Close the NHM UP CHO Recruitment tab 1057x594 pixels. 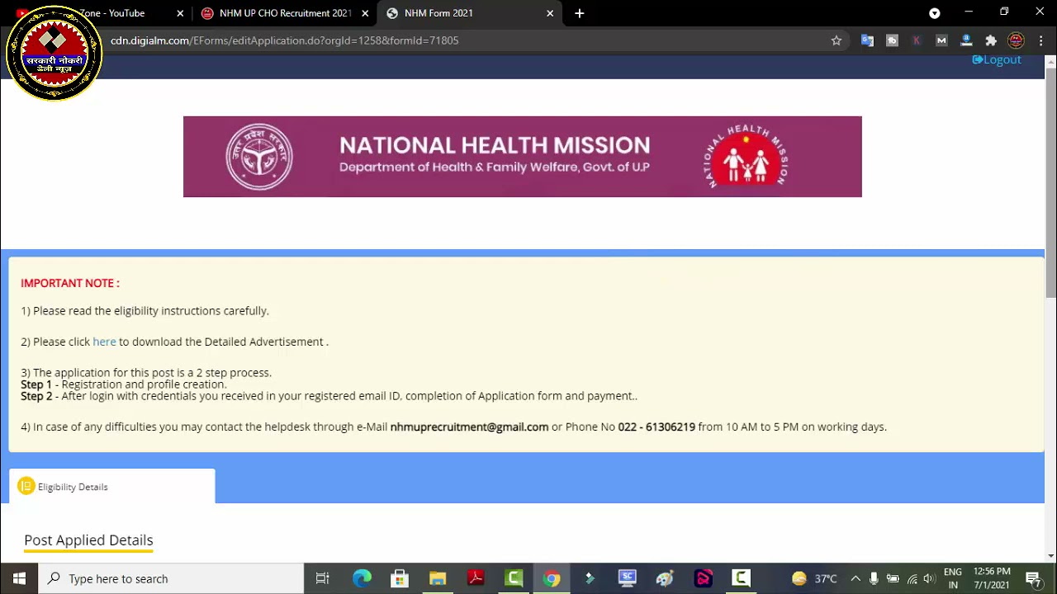365,13
